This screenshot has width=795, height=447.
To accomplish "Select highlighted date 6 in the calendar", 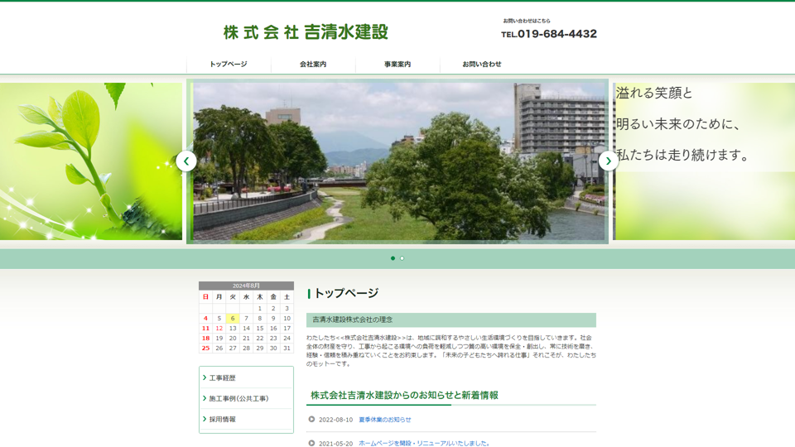I will click(233, 318).
